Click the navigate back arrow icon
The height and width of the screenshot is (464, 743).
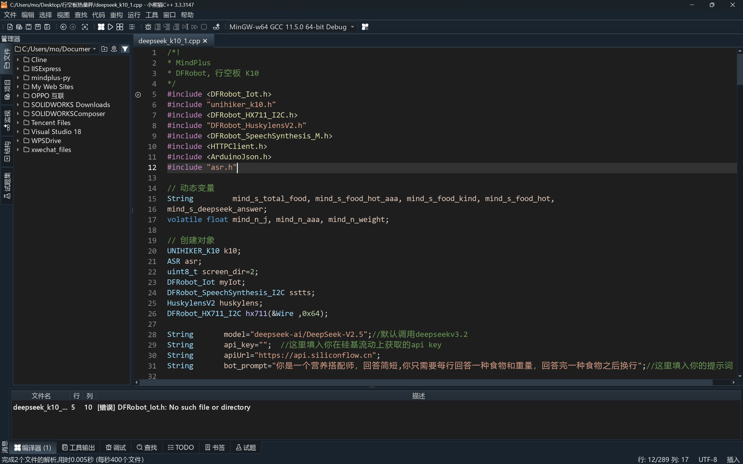(63, 27)
